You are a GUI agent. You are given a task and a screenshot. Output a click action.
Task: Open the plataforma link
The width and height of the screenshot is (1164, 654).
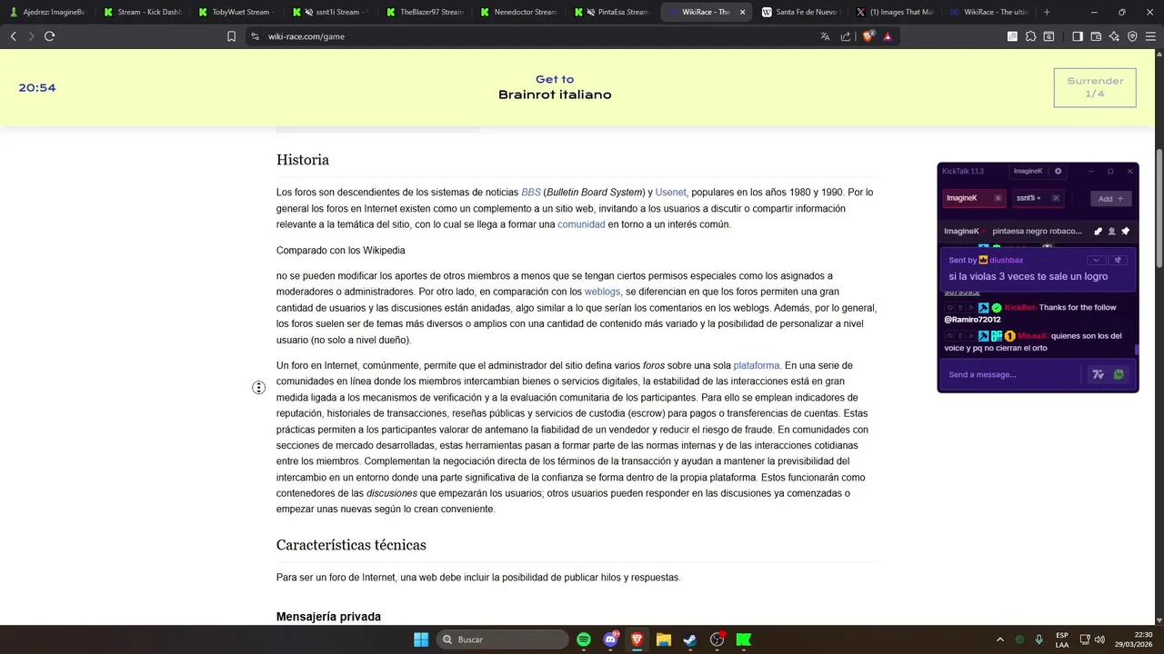tap(757, 365)
